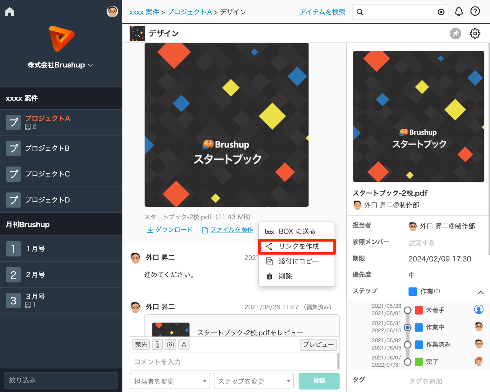Click the デザイン item thumbnail in header
Viewport: 490px width, 392px height.
click(x=137, y=33)
